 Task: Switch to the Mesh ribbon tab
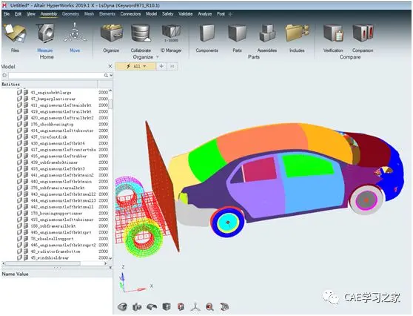tap(89, 14)
